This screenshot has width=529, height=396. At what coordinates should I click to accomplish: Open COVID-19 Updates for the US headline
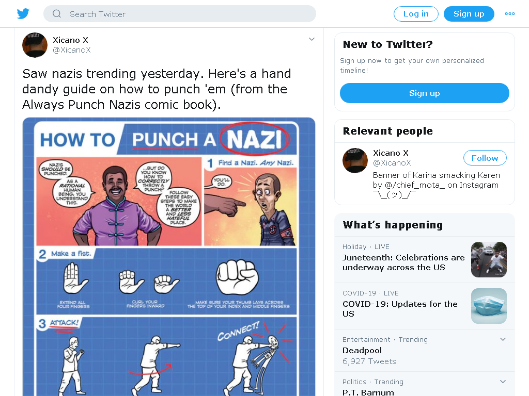pyautogui.click(x=400, y=309)
